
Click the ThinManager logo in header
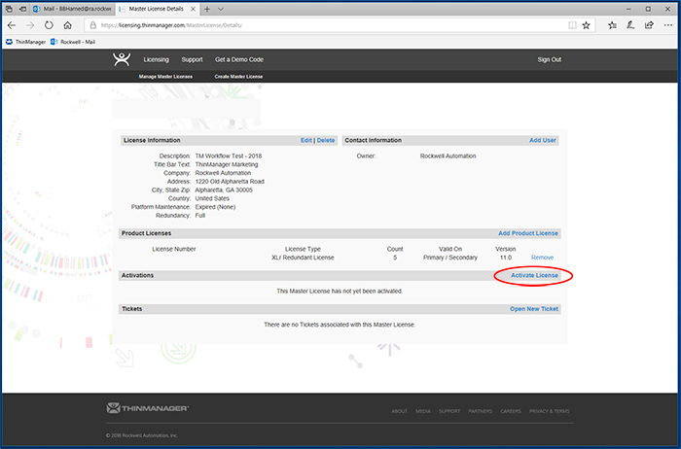coord(122,59)
